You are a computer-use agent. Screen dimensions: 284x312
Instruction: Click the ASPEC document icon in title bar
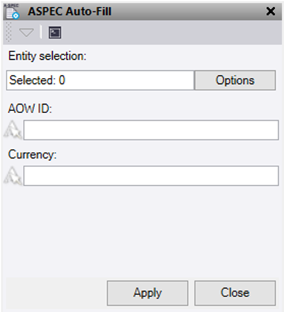coord(12,11)
